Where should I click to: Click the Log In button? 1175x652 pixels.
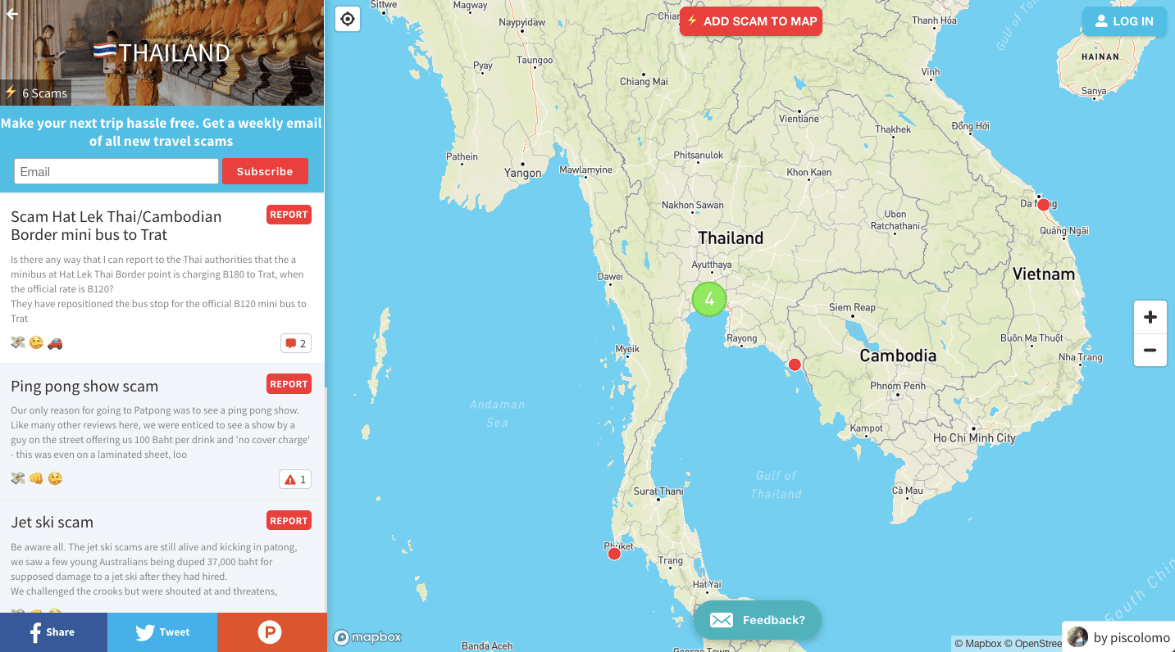point(1124,21)
